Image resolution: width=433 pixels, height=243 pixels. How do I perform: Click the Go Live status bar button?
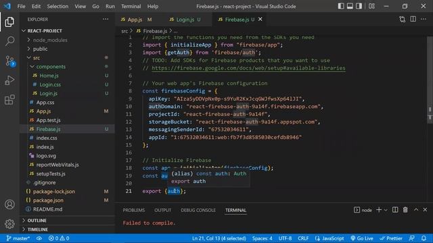(362, 238)
